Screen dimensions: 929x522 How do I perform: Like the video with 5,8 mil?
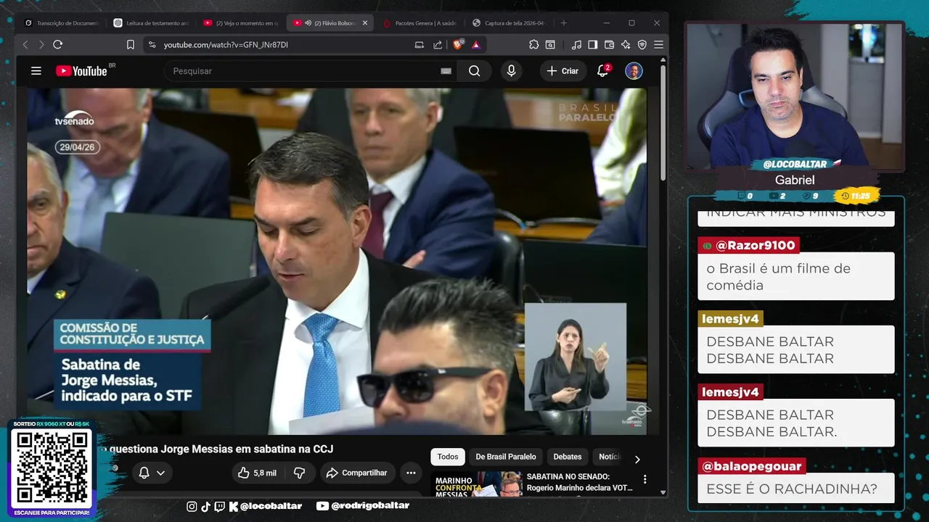coord(258,473)
